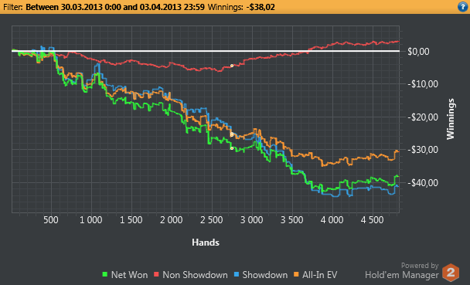Click the data point marker on green line
Screen dimensions: 470x285
point(232,148)
